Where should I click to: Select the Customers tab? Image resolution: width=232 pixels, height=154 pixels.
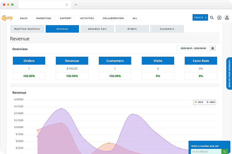[x=167, y=29]
